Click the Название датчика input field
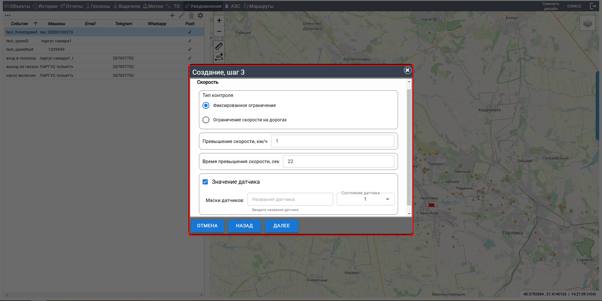602x301 pixels. pos(290,199)
